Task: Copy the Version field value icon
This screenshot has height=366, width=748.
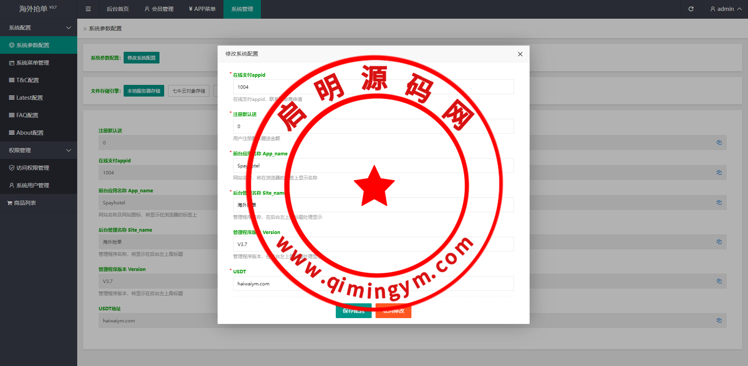Action: point(719,281)
